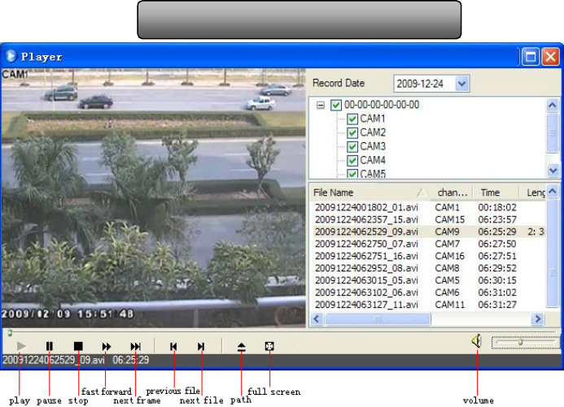Viewport: 564px width, 407px height.
Task: Select file 20091224063102_06.avi
Action: [x=366, y=292]
